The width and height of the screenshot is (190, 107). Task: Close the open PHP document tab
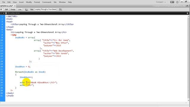(x=15, y=6)
